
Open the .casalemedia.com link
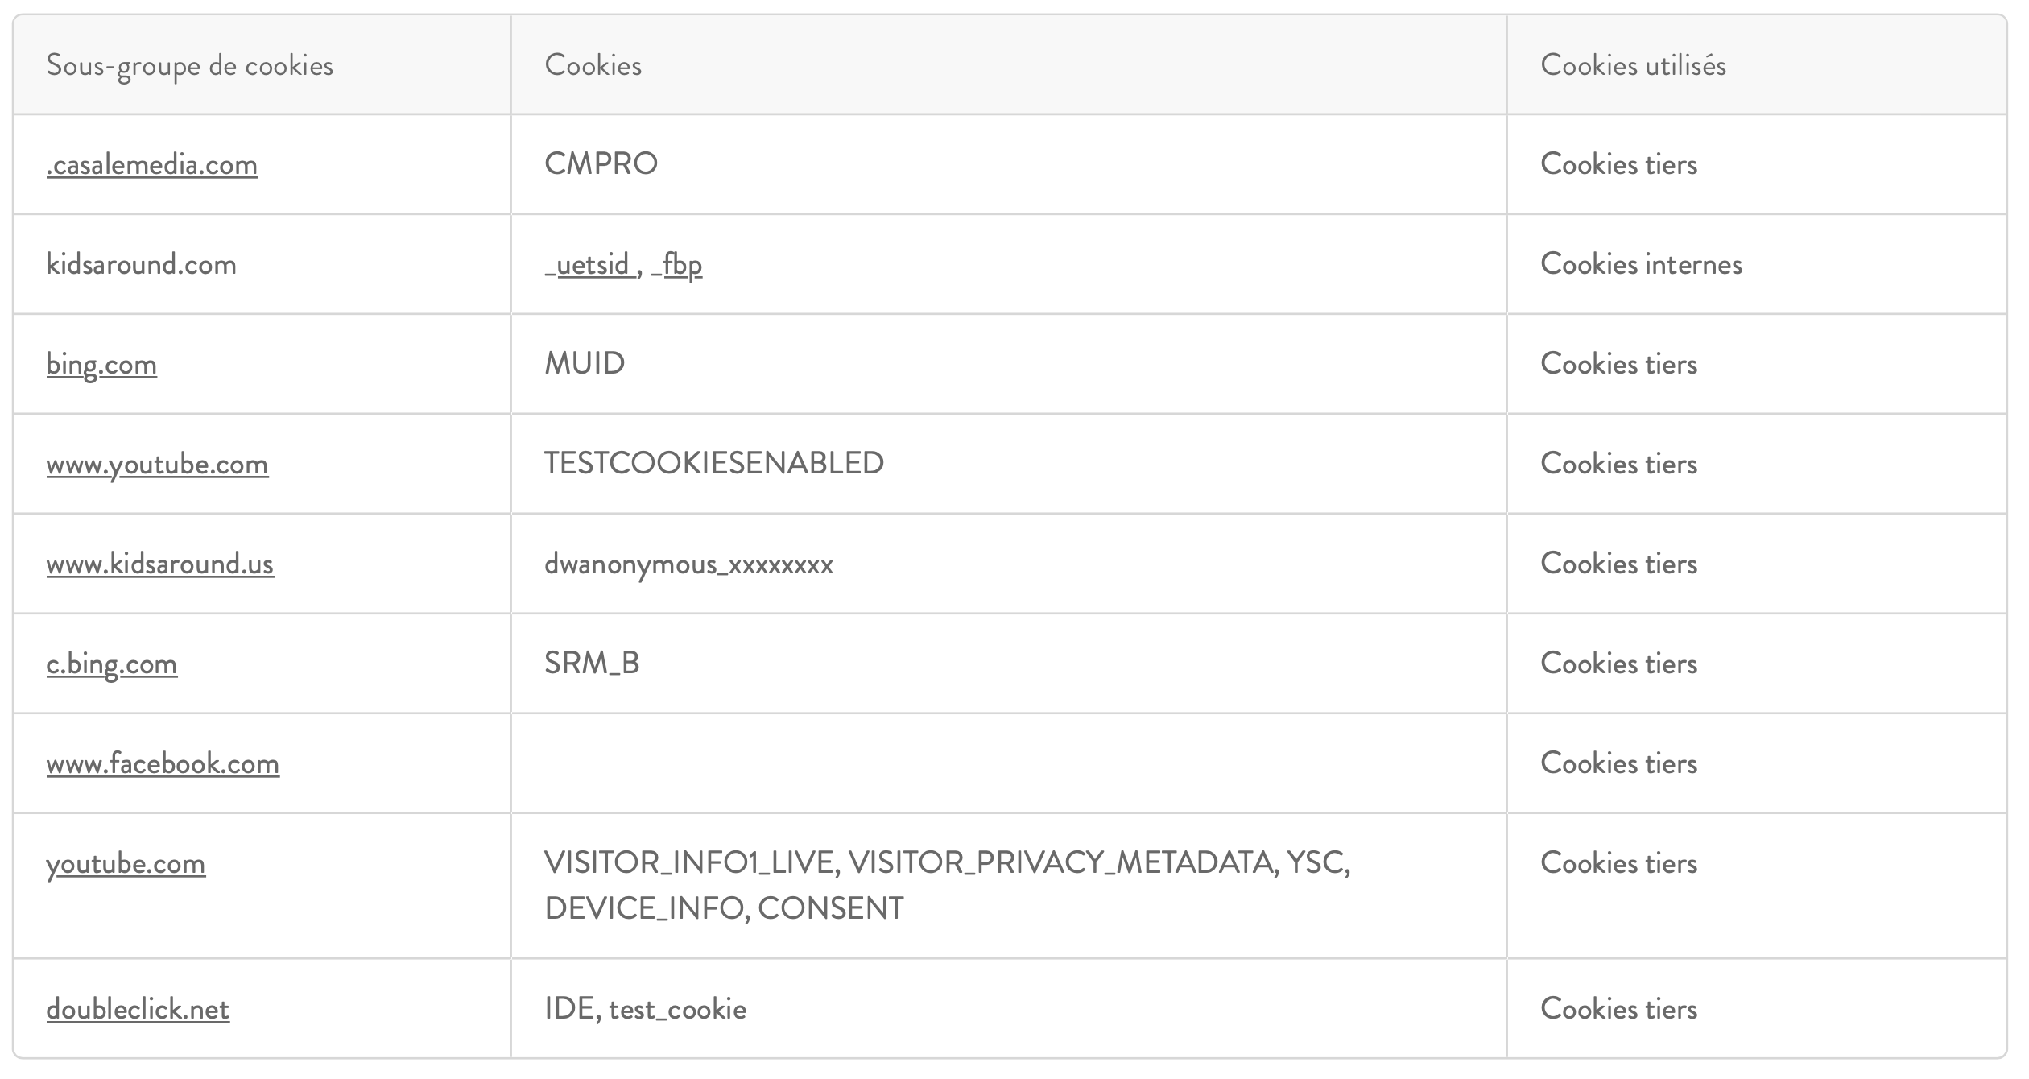152,165
